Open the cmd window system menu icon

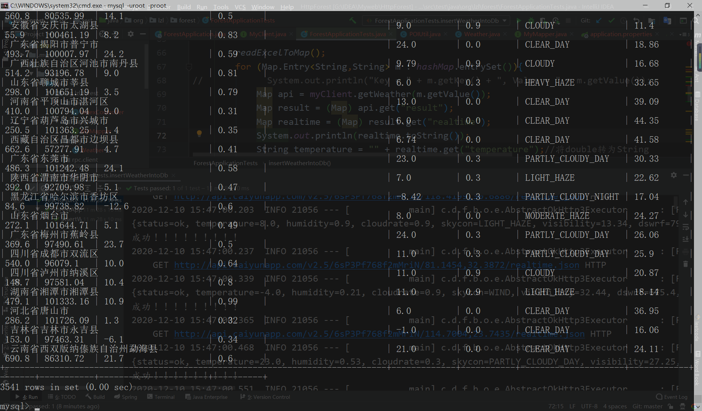[x=5, y=5]
